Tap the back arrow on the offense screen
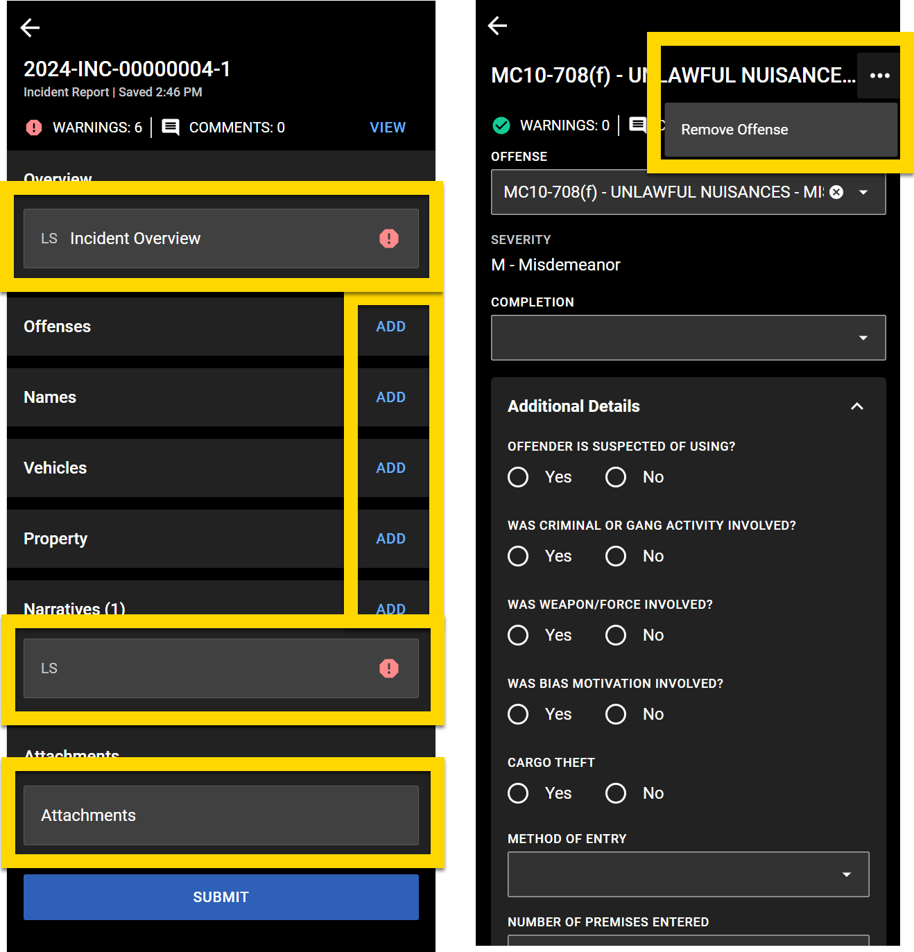Screen dimensions: 914x952 point(497,26)
